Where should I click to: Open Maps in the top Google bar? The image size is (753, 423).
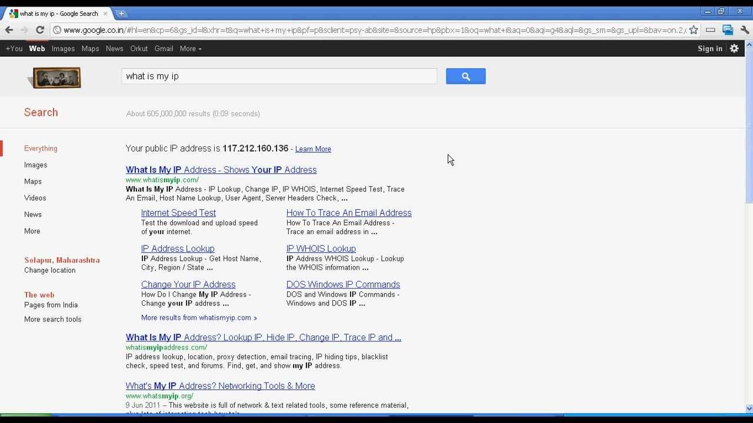tap(90, 49)
